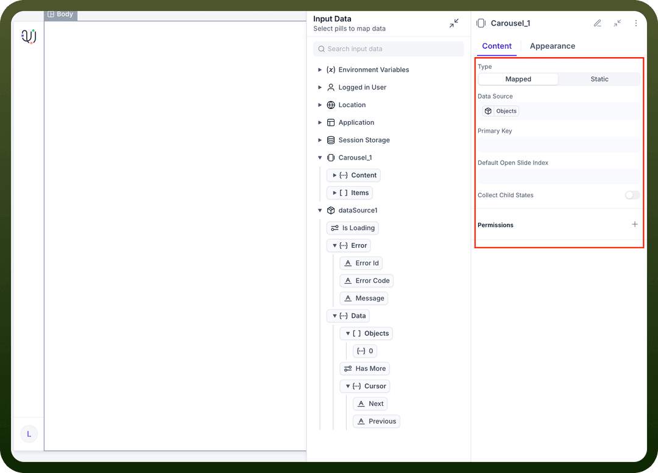658x473 pixels.
Task: Select the Has More pill
Action: 365,368
